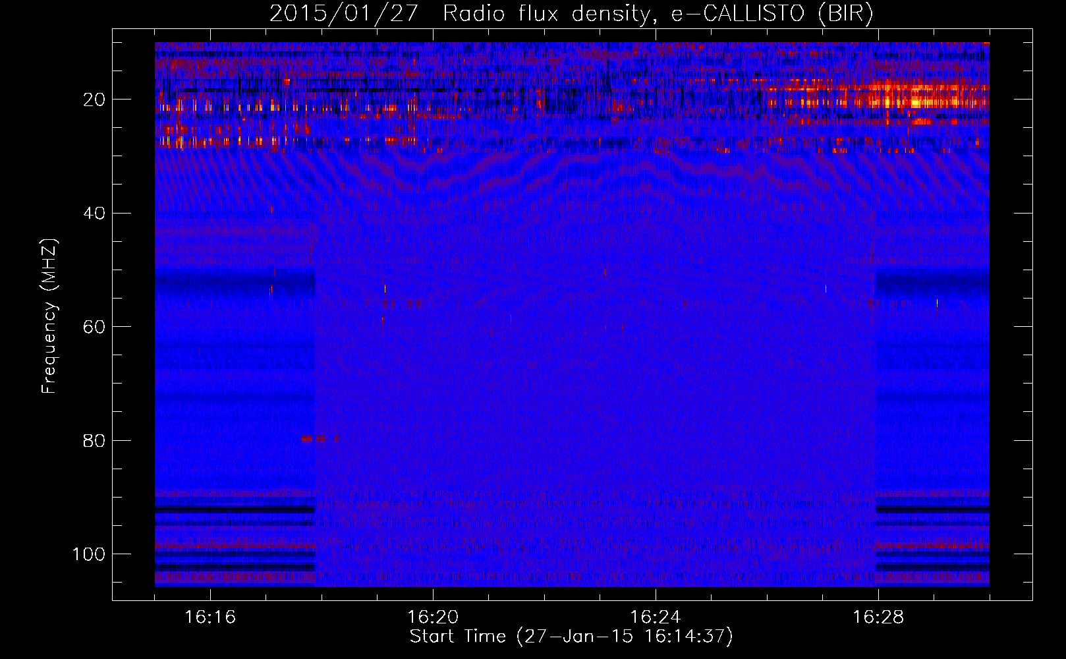Click the red burst marks near 80 MHz
This screenshot has width=1066, height=659.
320,438
